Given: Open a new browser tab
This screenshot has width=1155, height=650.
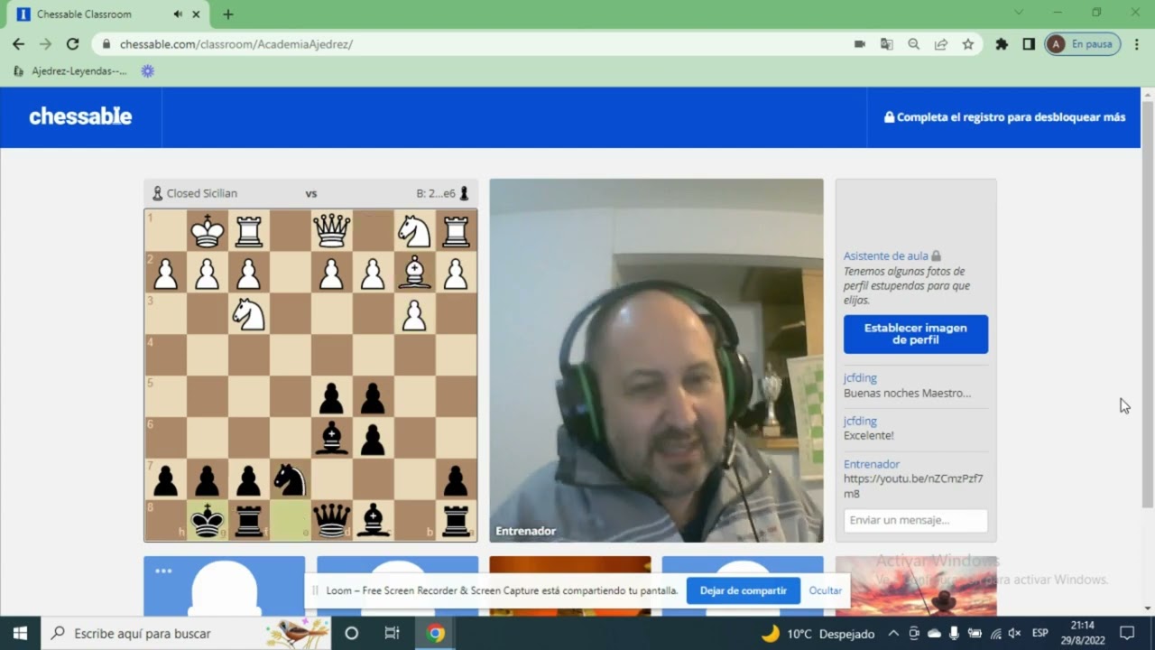Looking at the screenshot, I should [227, 14].
